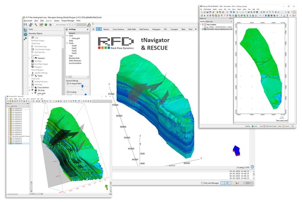Image resolution: width=302 pixels, height=202 pixels.
Task: Select Fault4 in the Settings tree
Action: (74, 46)
